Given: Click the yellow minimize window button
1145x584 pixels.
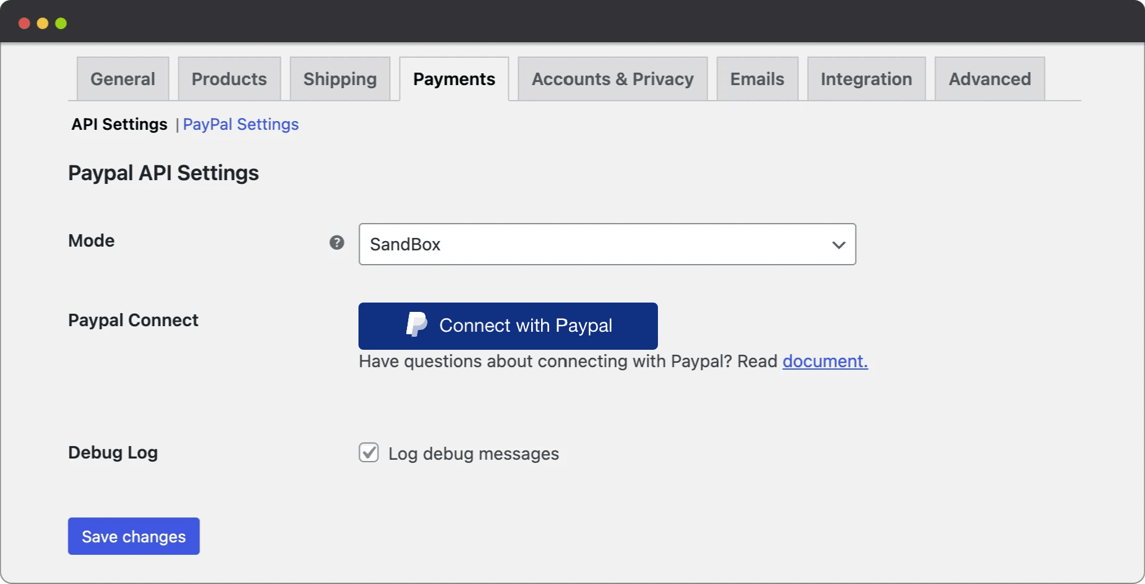Looking at the screenshot, I should tap(42, 24).
